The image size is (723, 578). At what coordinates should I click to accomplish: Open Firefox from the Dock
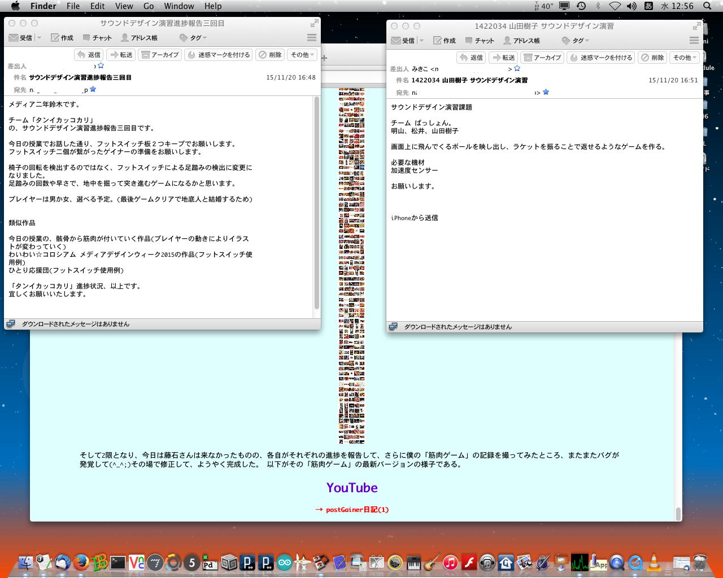point(81,562)
